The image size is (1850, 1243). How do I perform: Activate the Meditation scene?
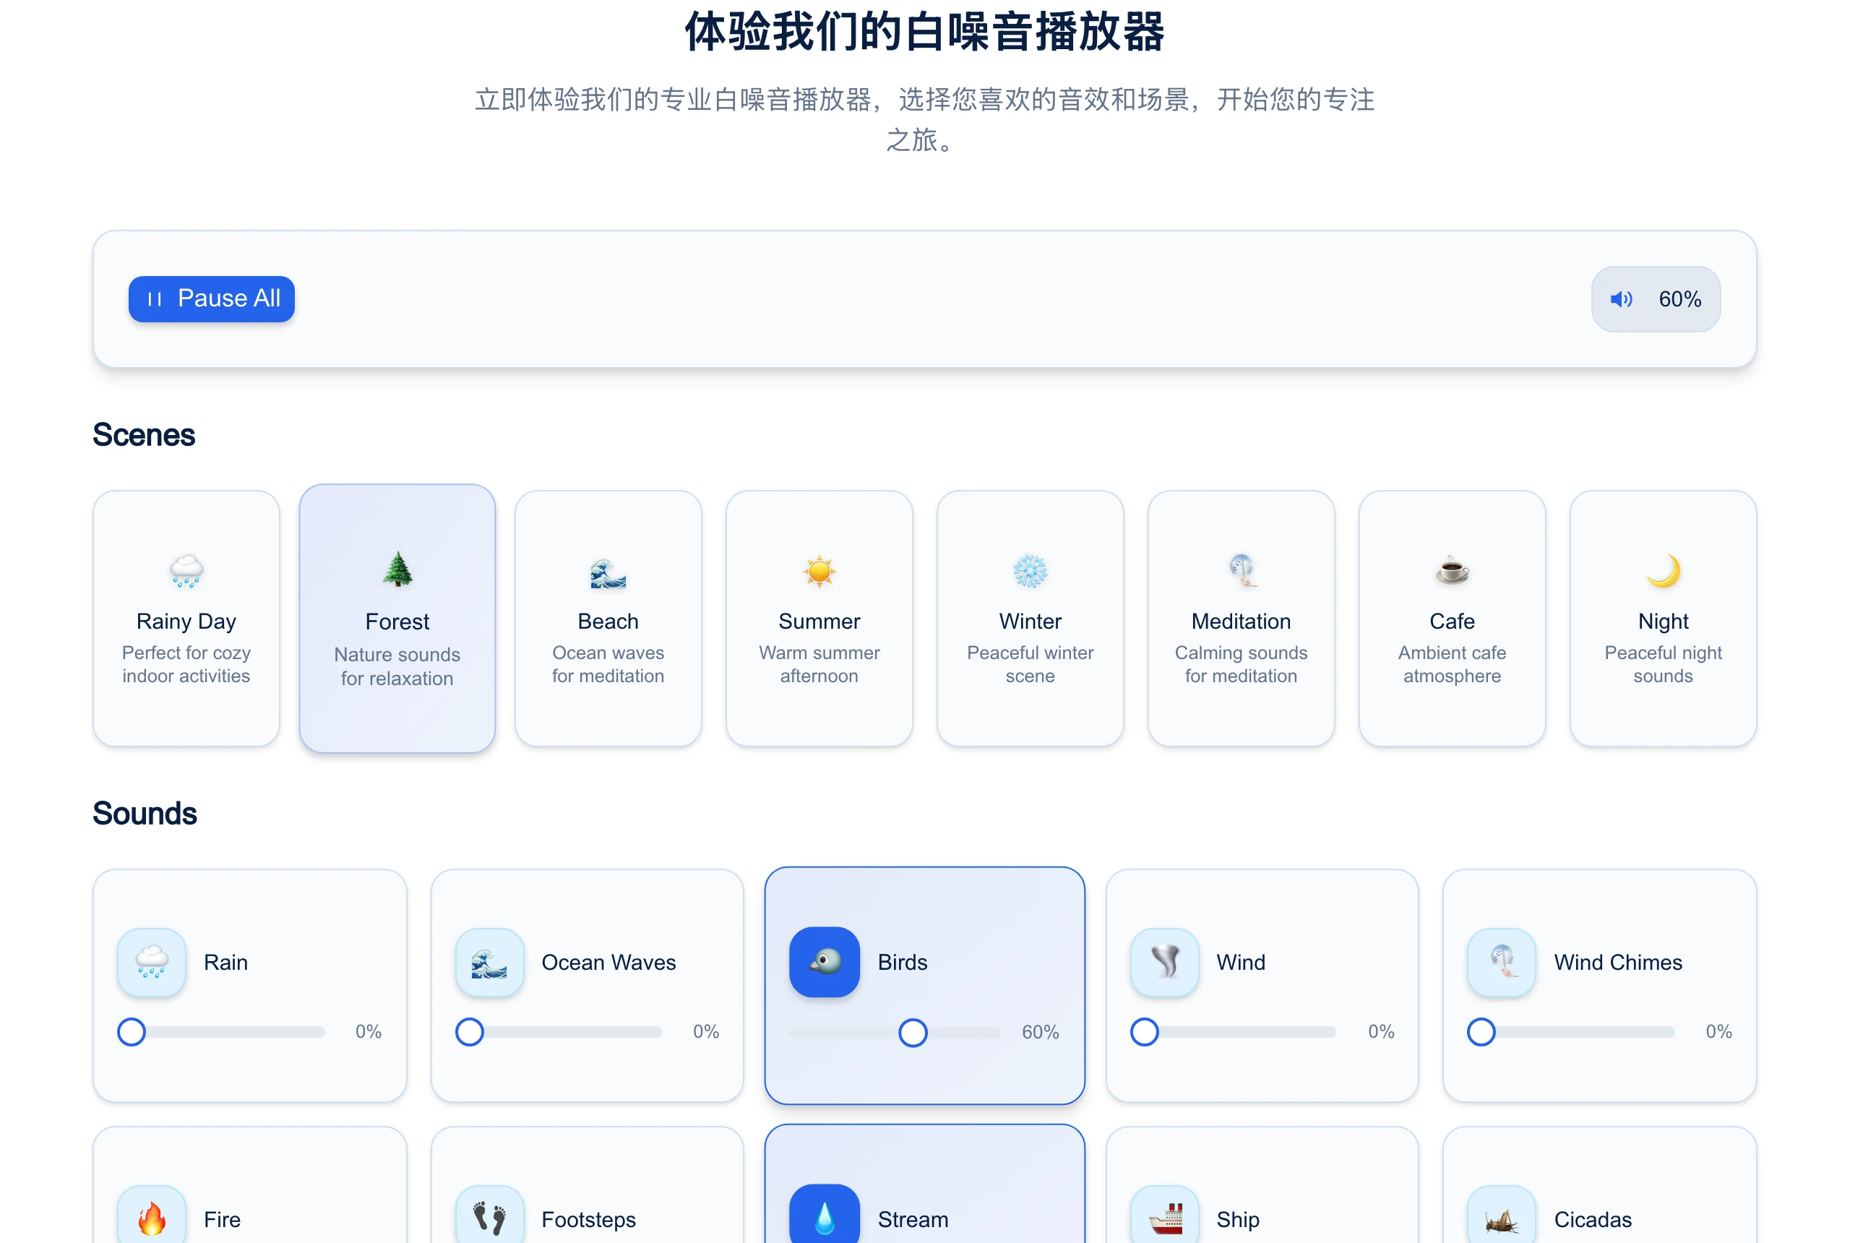coord(1241,619)
